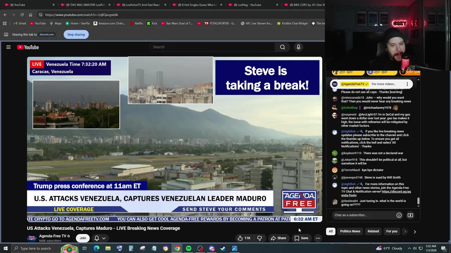The height and width of the screenshot is (253, 451).
Task: Select the Related chip
Action: (x=373, y=231)
